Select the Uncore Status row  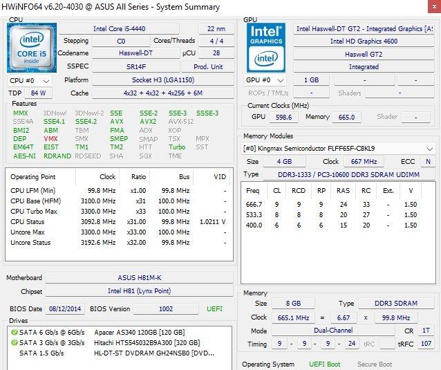coord(119,243)
